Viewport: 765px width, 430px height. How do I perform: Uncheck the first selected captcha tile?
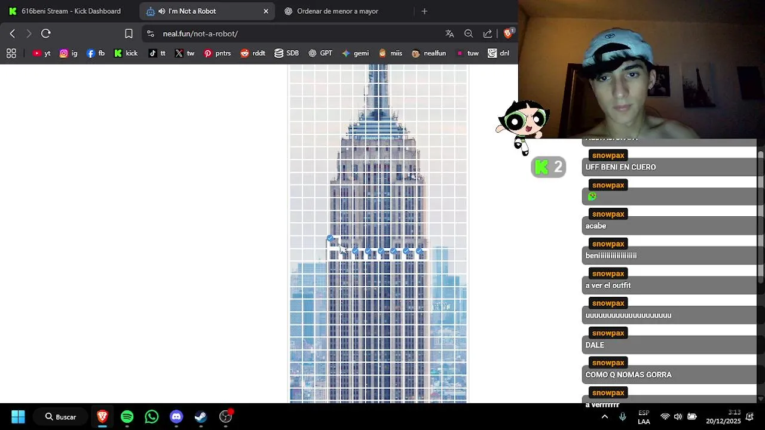[330, 238]
